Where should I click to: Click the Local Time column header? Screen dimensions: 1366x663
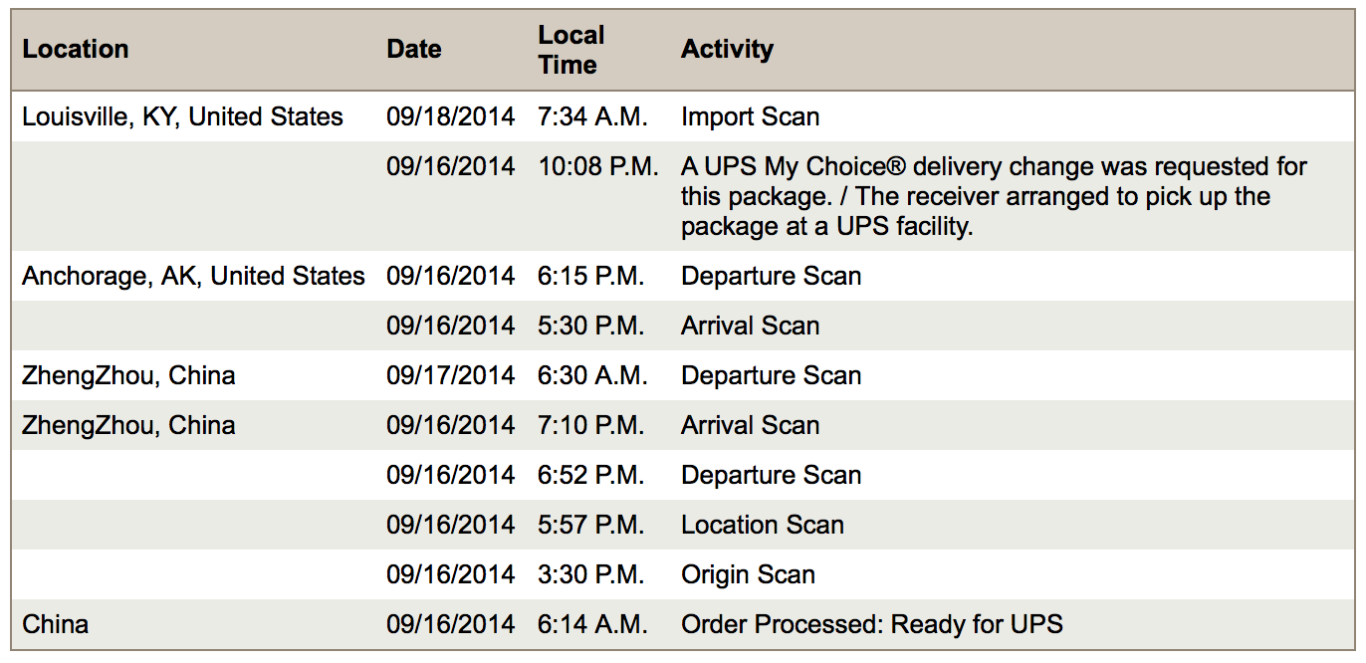570,50
